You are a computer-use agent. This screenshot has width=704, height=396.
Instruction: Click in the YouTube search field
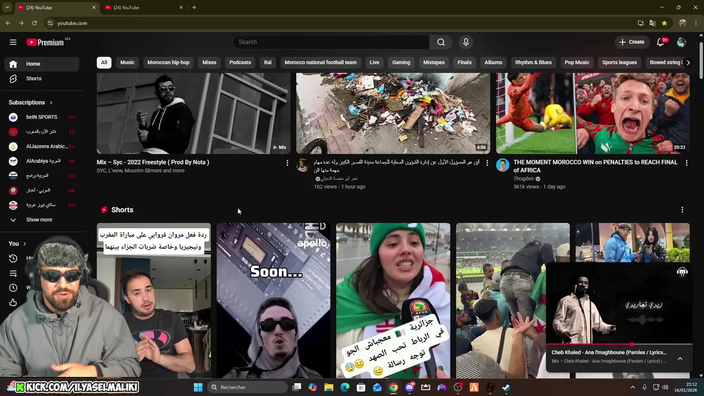[331, 42]
